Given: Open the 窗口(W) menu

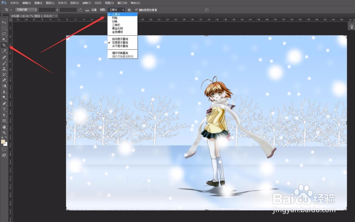Looking at the screenshot, I should click(122, 3).
